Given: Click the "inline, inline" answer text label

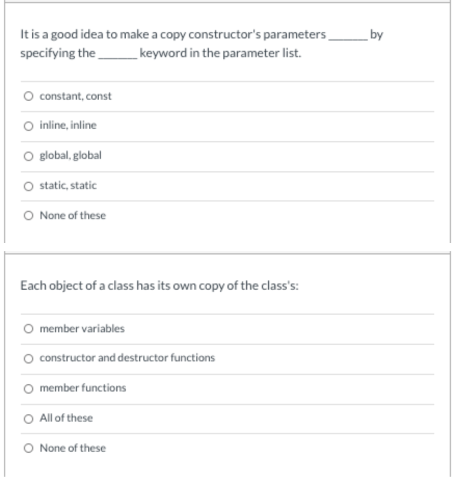Looking at the screenshot, I should 68,125.
